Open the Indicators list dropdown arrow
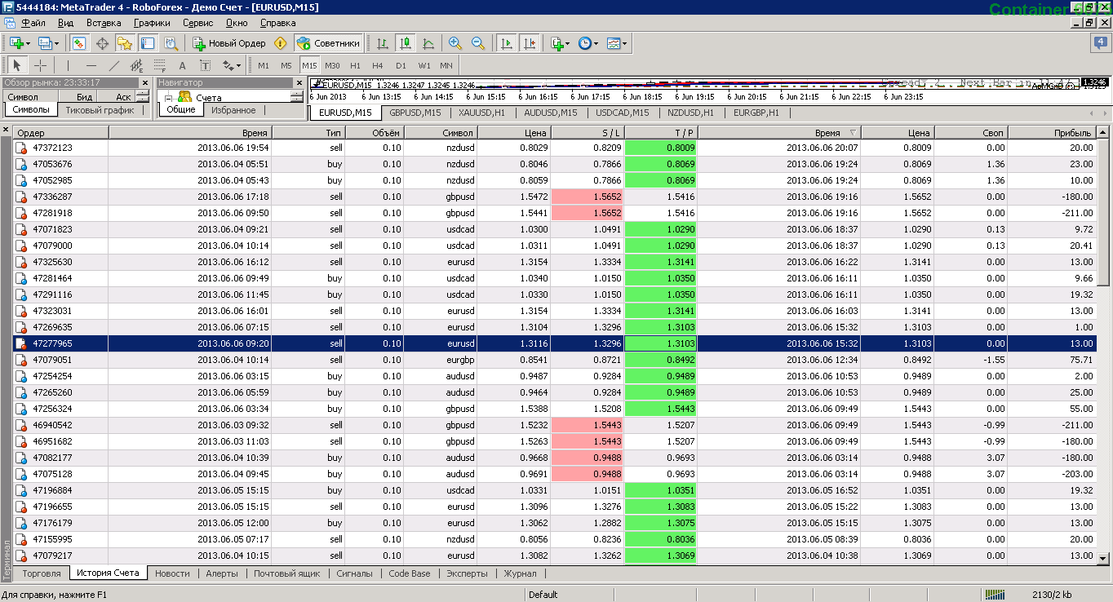Image resolution: width=1113 pixels, height=602 pixels. (567, 44)
